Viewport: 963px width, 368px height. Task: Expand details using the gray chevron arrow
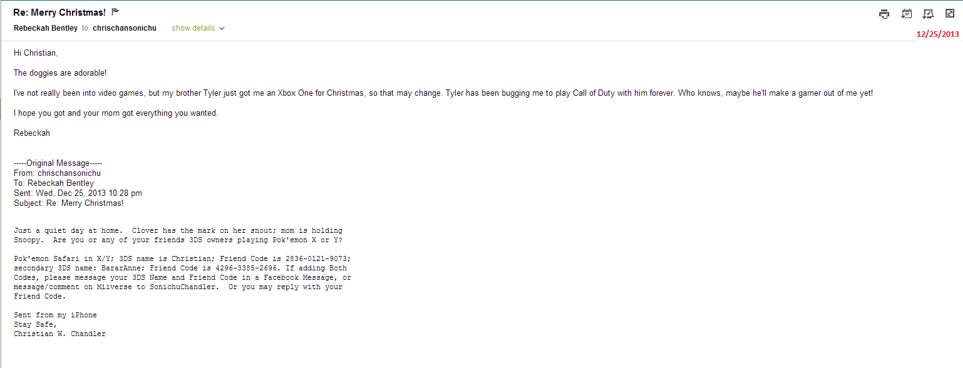pyautogui.click(x=222, y=29)
